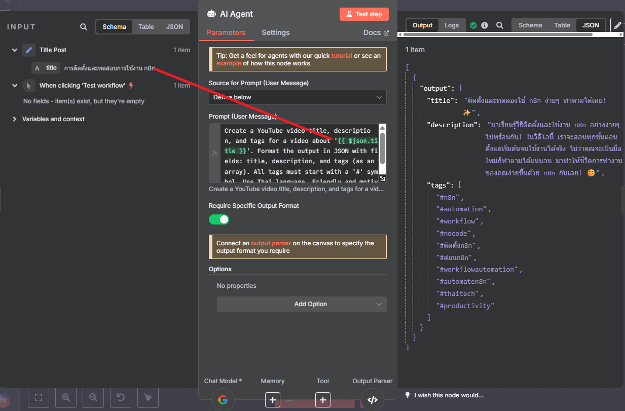
Task: Click the AI Agent robot icon in header
Action: 211,14
